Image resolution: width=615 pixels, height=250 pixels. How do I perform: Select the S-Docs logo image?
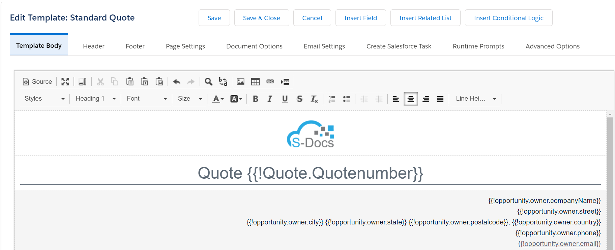tap(311, 134)
